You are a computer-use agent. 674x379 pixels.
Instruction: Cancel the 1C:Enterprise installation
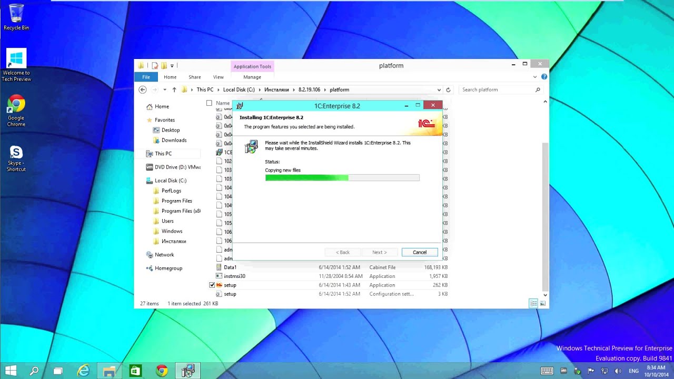click(x=420, y=252)
